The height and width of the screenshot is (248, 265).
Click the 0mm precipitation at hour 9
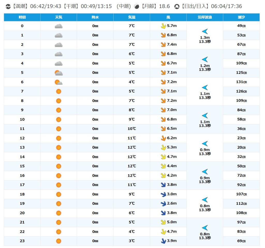(95, 110)
